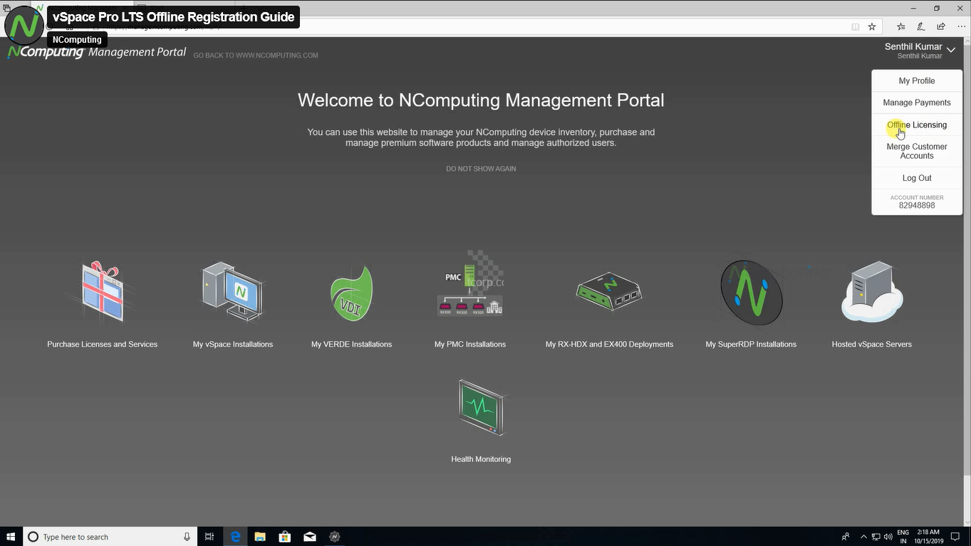Click Log Out in account menu
This screenshot has height=546, width=971.
(x=916, y=178)
